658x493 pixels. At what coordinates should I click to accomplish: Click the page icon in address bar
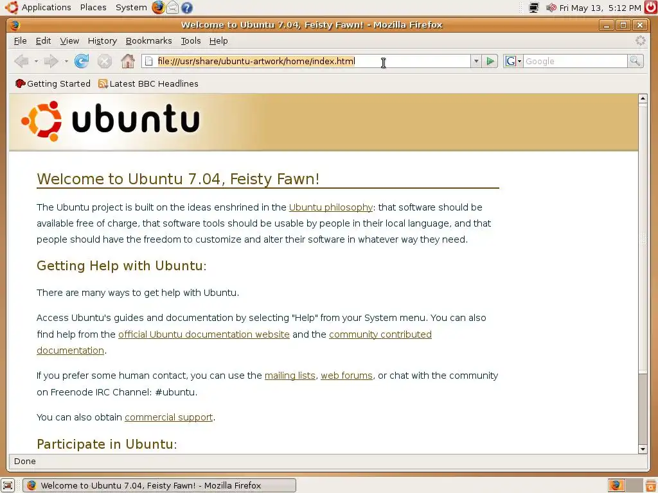pos(148,61)
